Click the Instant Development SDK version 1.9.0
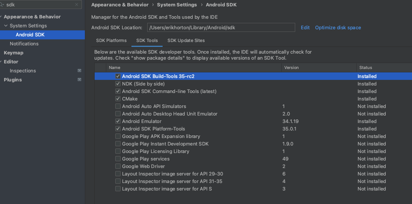 pos(288,144)
